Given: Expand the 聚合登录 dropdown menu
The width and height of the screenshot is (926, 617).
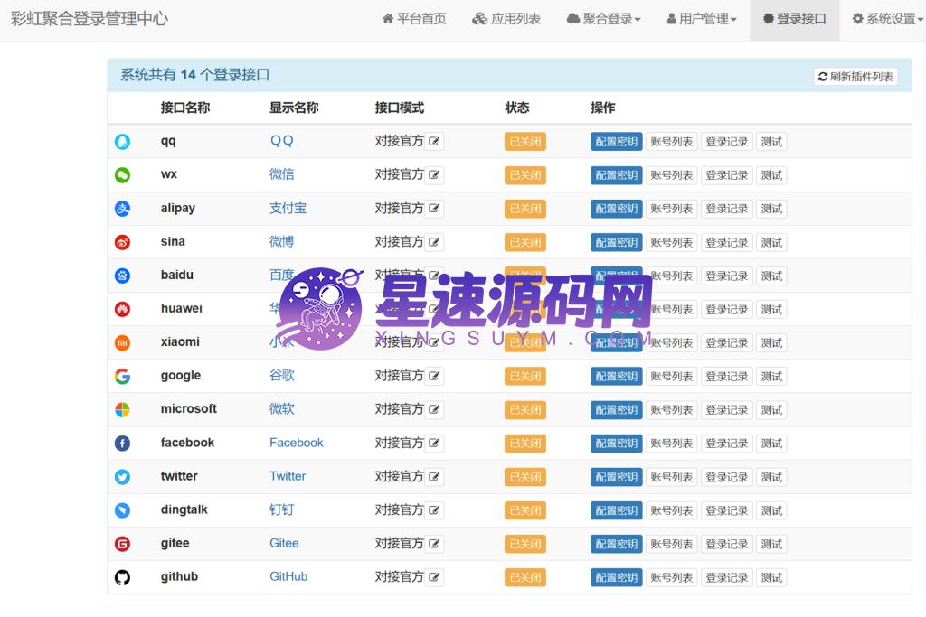Looking at the screenshot, I should [603, 19].
